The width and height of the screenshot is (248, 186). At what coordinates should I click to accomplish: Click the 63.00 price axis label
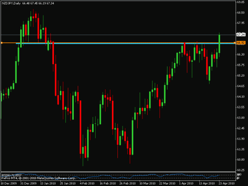coord(241,118)
